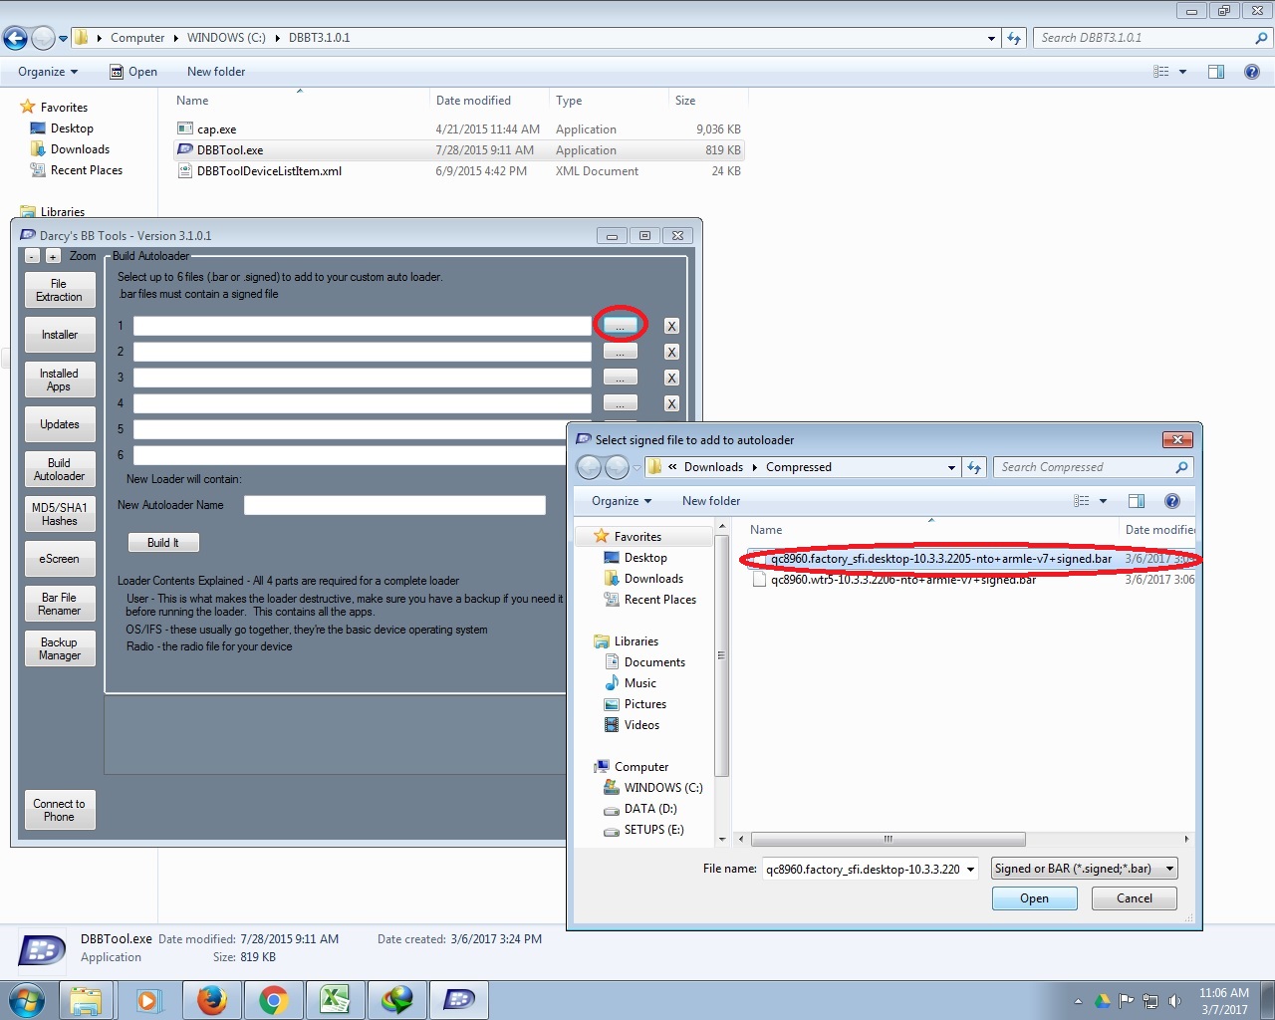Click the Open button in the dialog

[1034, 898]
